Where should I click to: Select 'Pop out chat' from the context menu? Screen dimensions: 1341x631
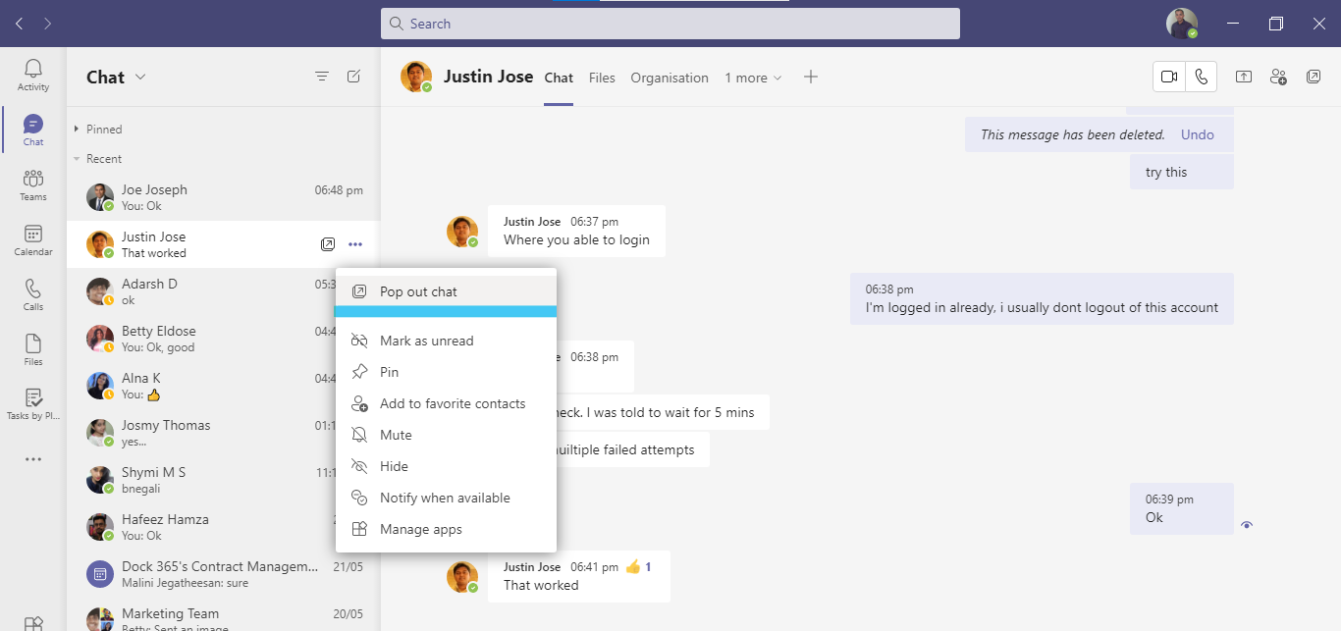418,290
